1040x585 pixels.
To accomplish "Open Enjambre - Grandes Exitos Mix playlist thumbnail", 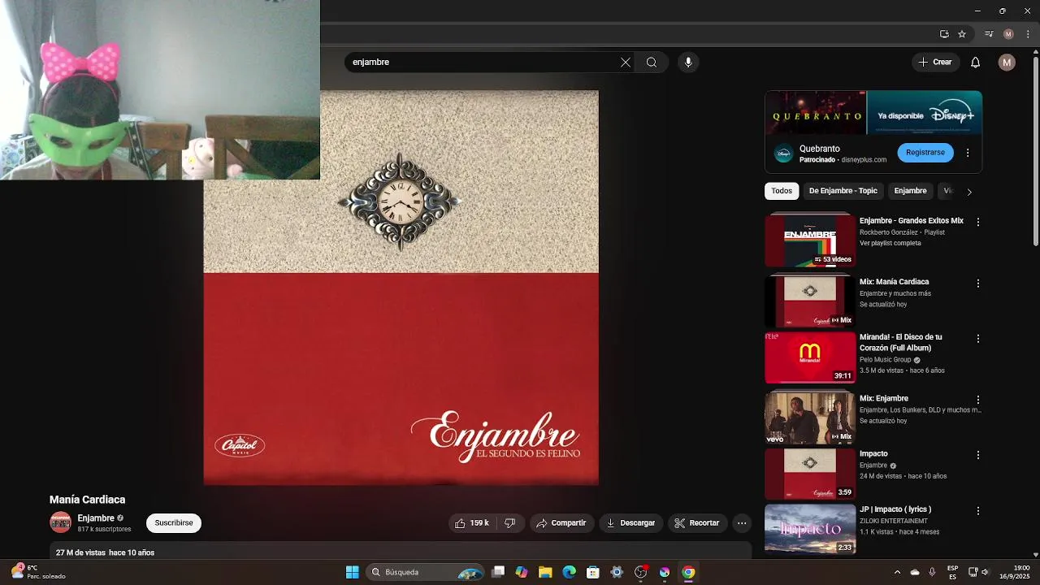I will coord(810,240).
